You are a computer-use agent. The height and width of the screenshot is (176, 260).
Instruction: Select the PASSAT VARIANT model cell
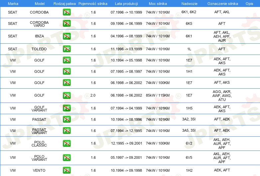(x=39, y=131)
